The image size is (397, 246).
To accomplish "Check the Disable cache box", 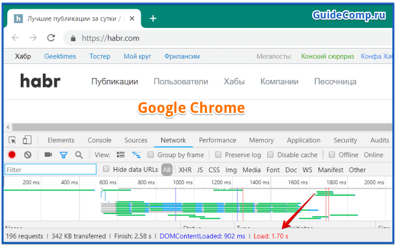I will click(x=270, y=154).
